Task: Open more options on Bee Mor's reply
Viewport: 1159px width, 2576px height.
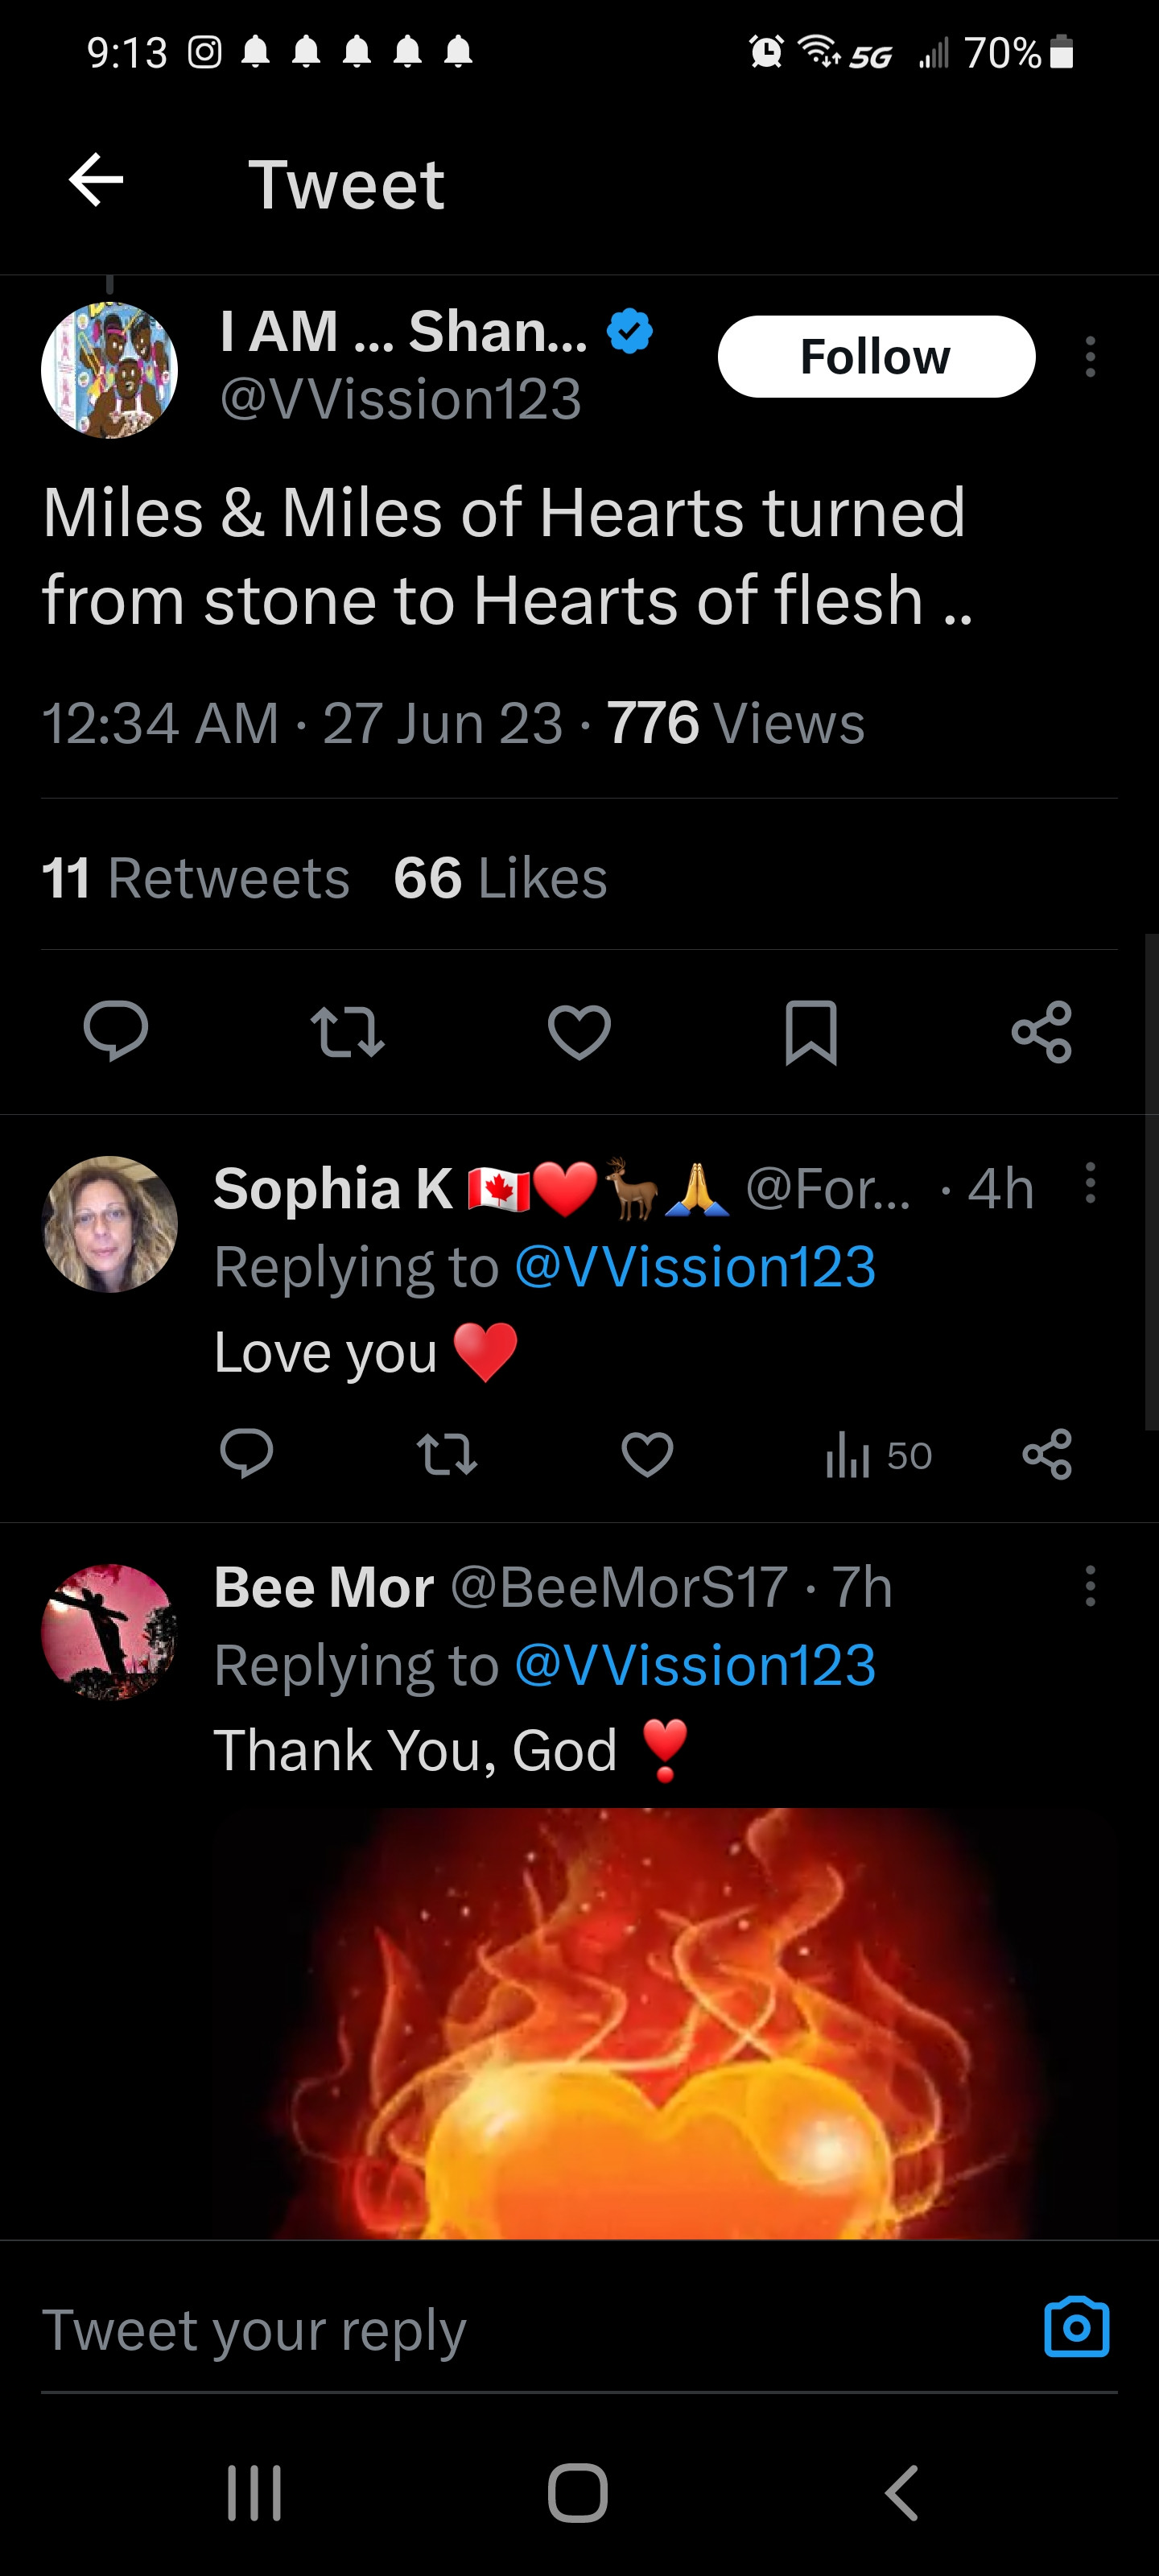Action: [x=1090, y=1586]
